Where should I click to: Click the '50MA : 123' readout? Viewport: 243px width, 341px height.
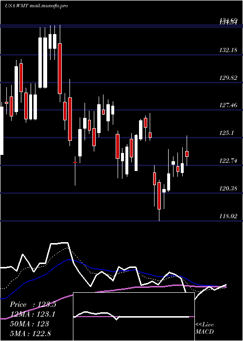point(29,324)
